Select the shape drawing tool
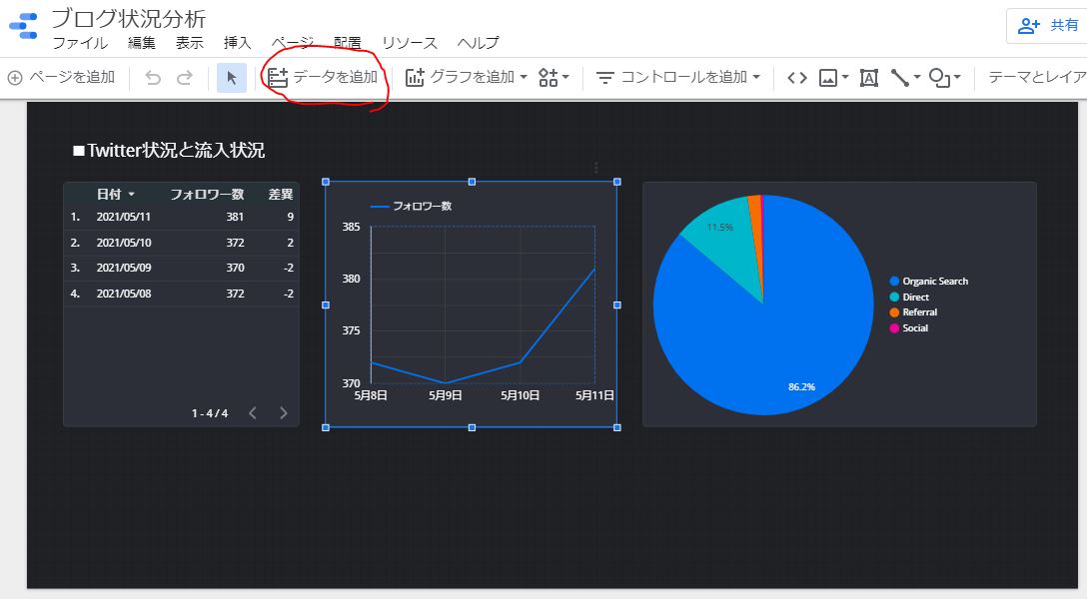This screenshot has width=1087, height=599. [x=944, y=78]
